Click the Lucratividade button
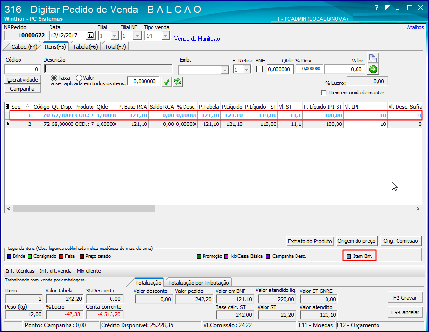The image size is (429, 332). point(22,80)
